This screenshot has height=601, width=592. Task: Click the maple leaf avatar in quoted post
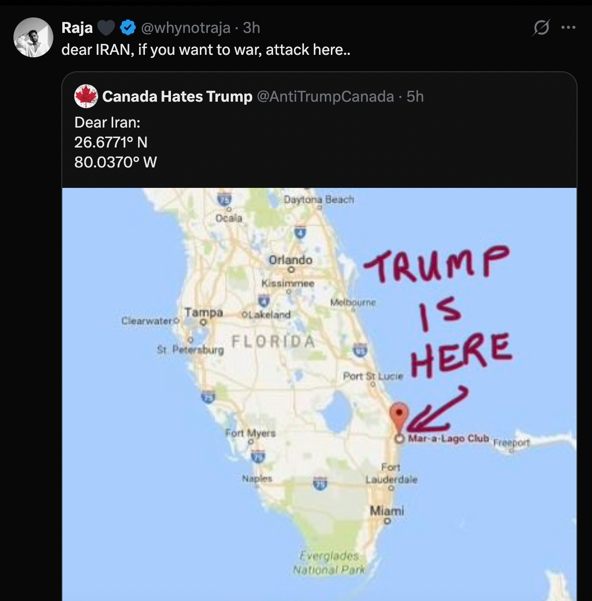[86, 96]
